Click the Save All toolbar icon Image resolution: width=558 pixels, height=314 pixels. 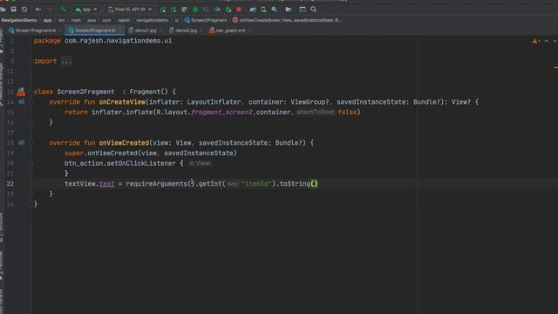tap(14, 10)
